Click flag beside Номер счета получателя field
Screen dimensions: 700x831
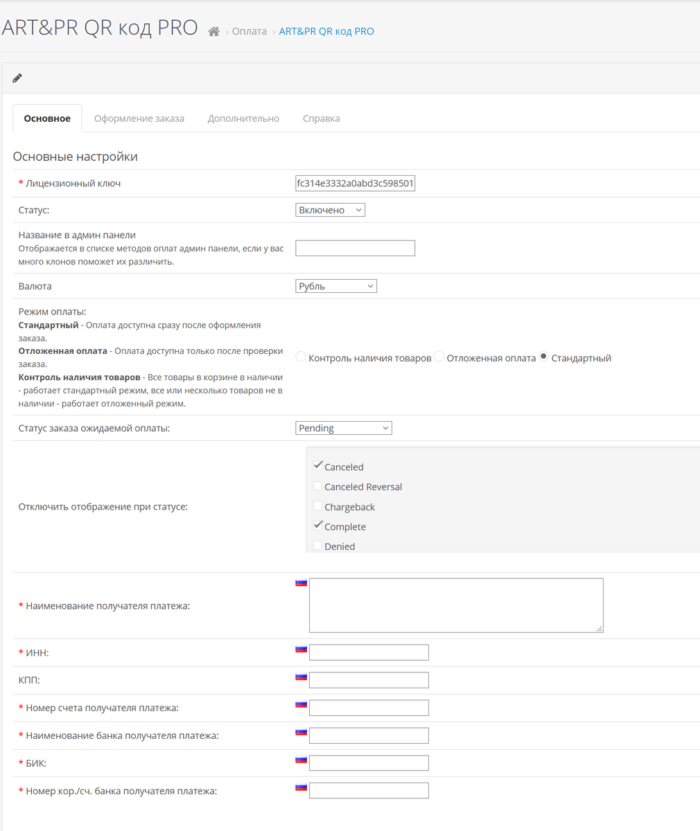pyautogui.click(x=301, y=705)
